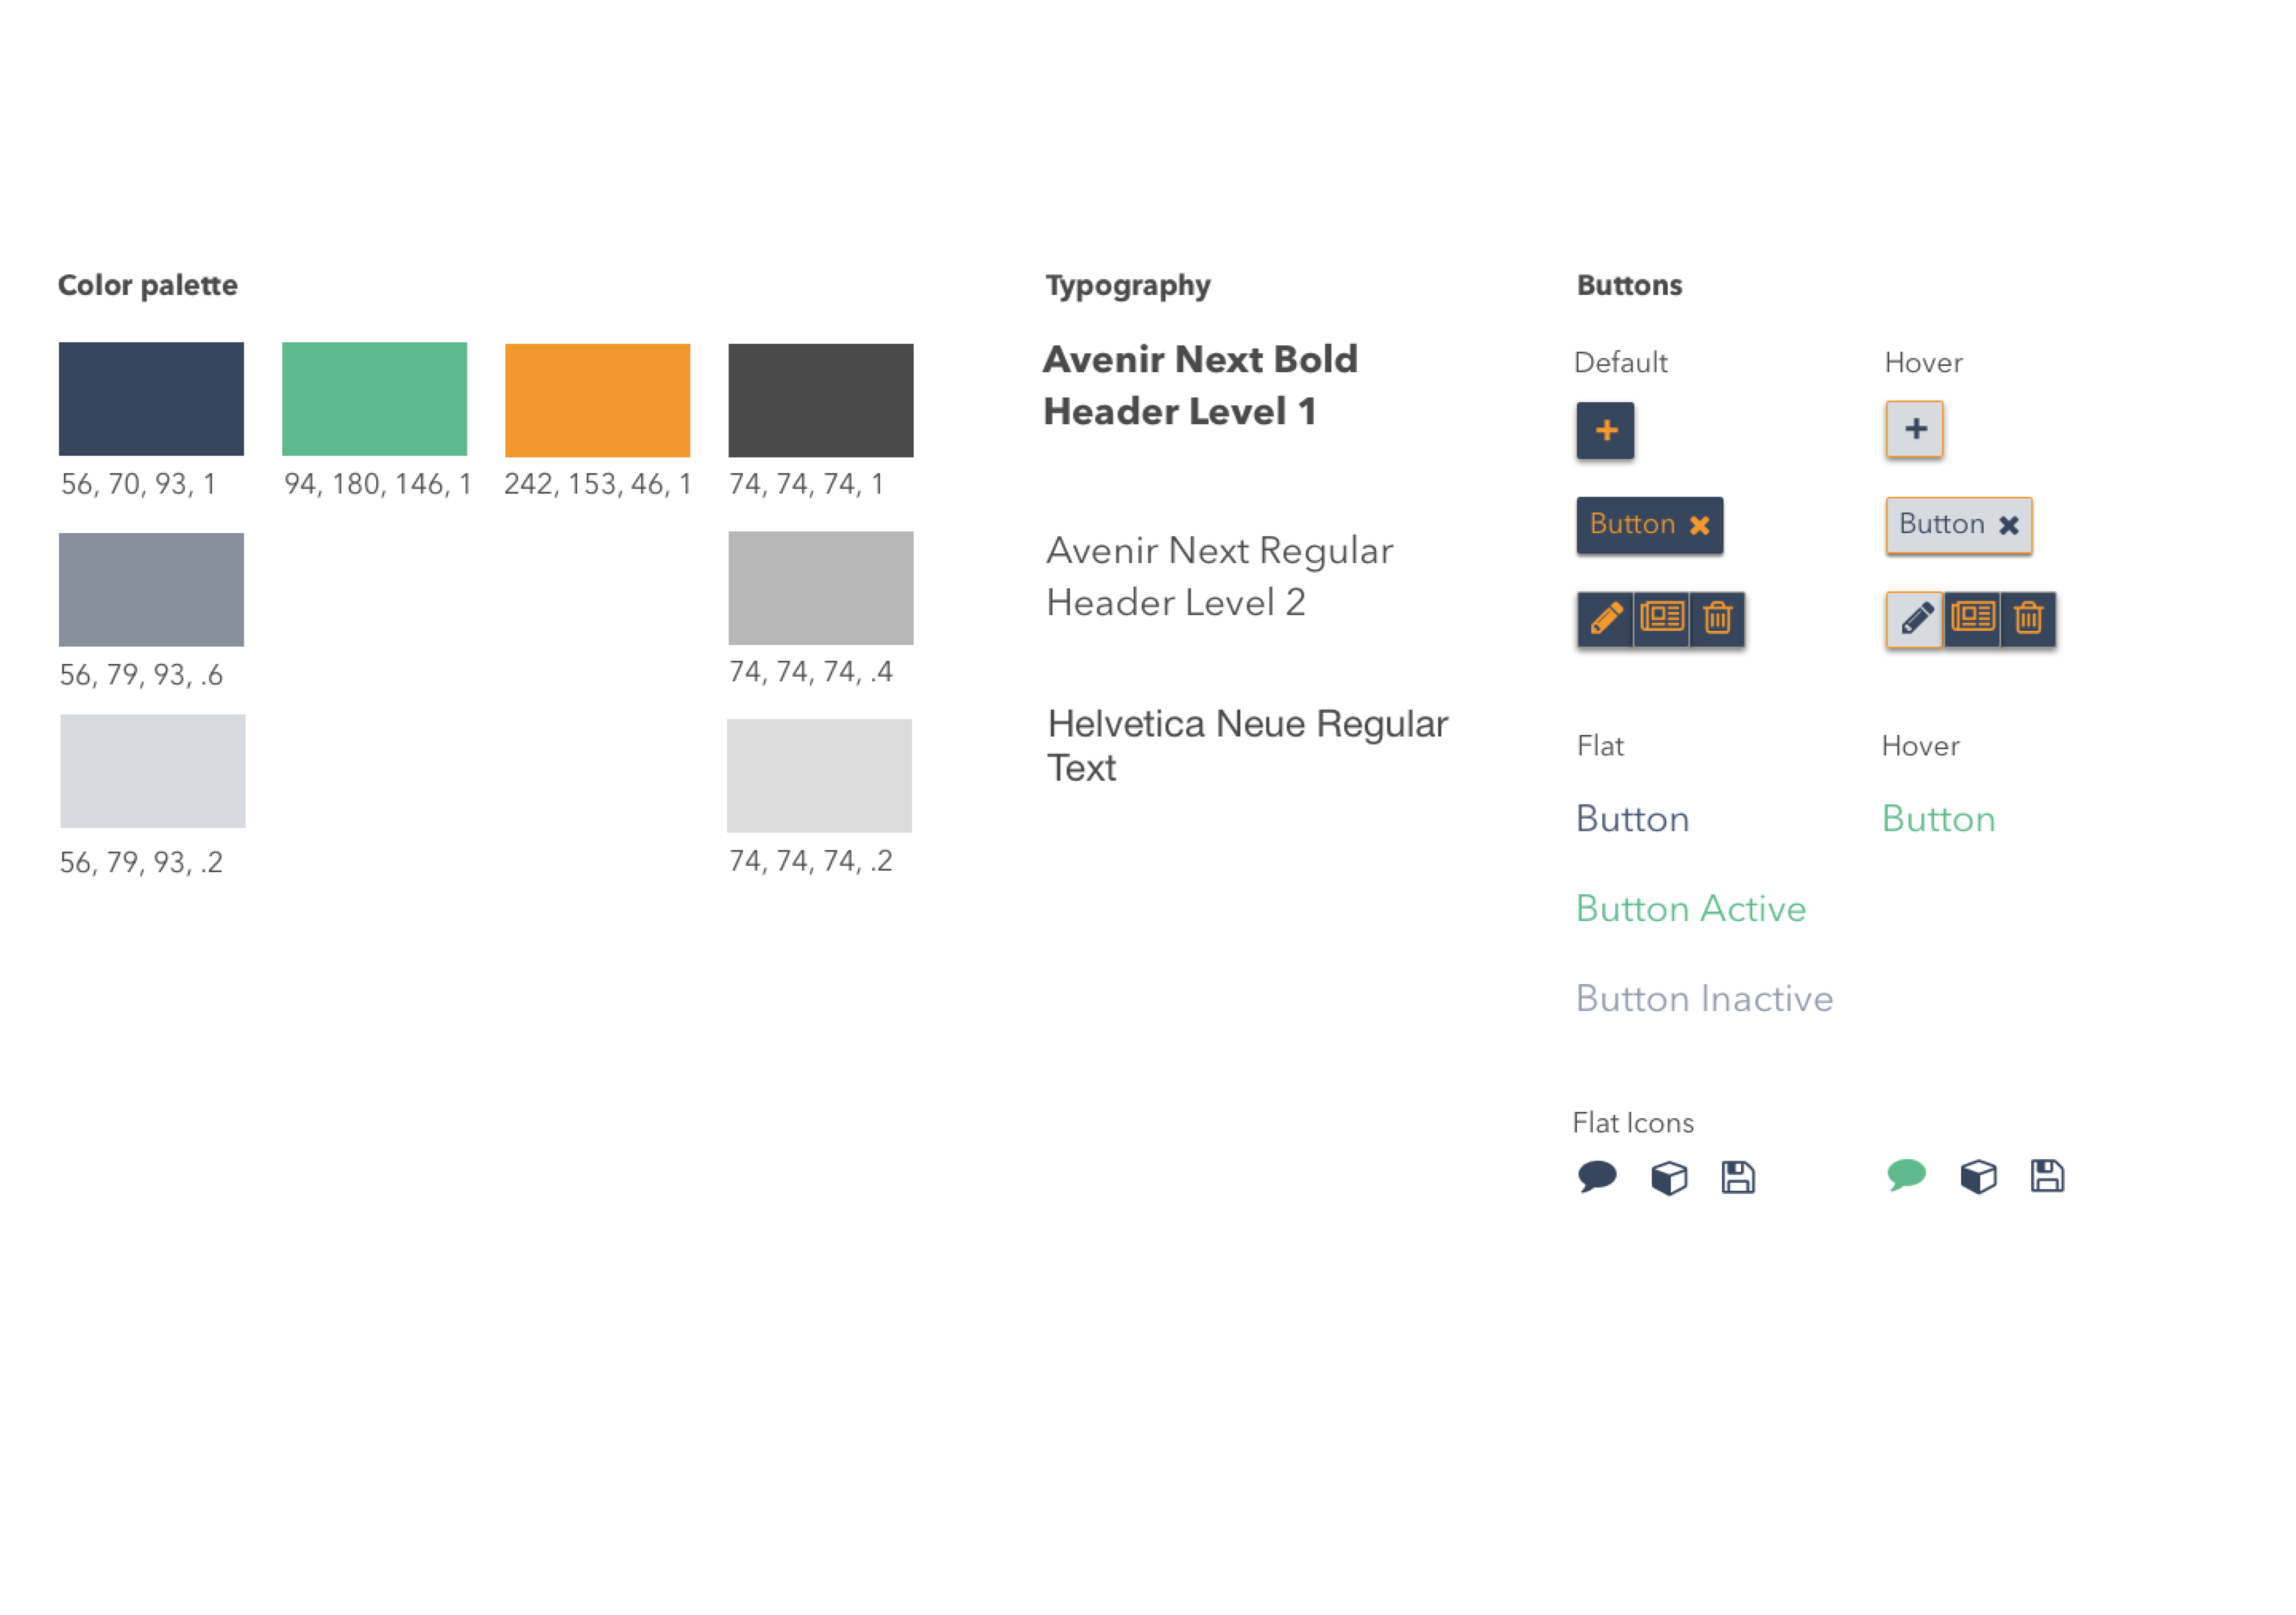Screen dimensions: 2296x1615
Task: Click the green speech bubble icon
Action: [1906, 1175]
